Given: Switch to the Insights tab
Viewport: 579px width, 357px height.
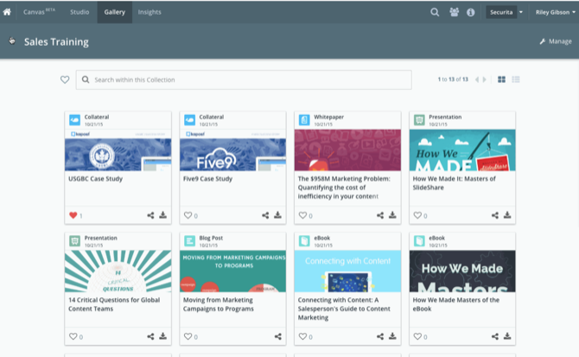Looking at the screenshot, I should tap(150, 13).
